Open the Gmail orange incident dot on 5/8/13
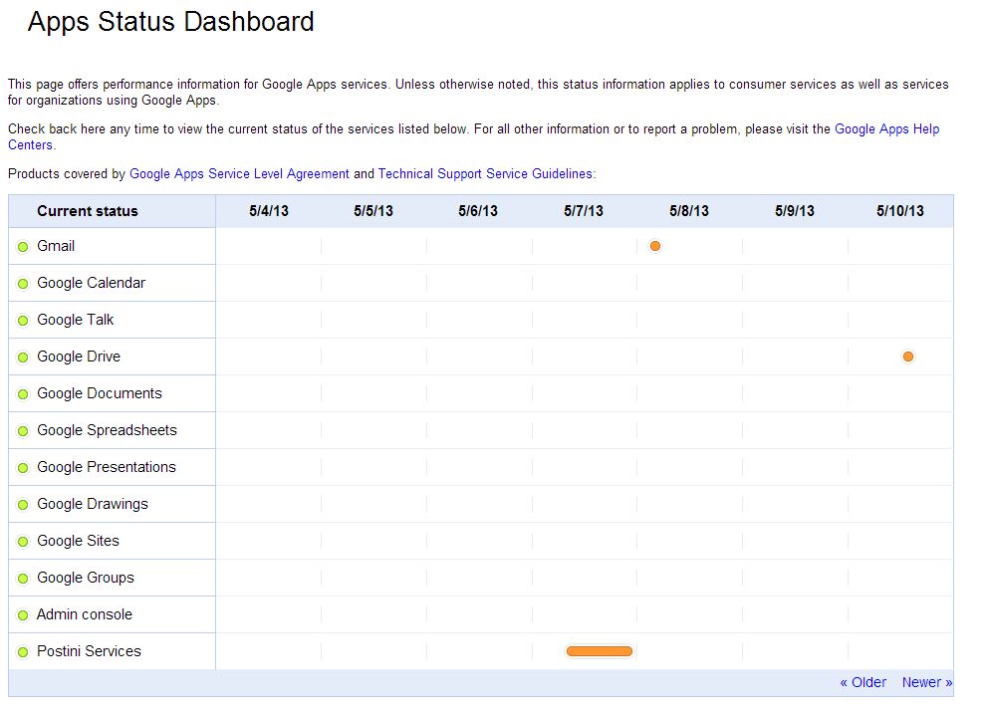 tap(655, 246)
